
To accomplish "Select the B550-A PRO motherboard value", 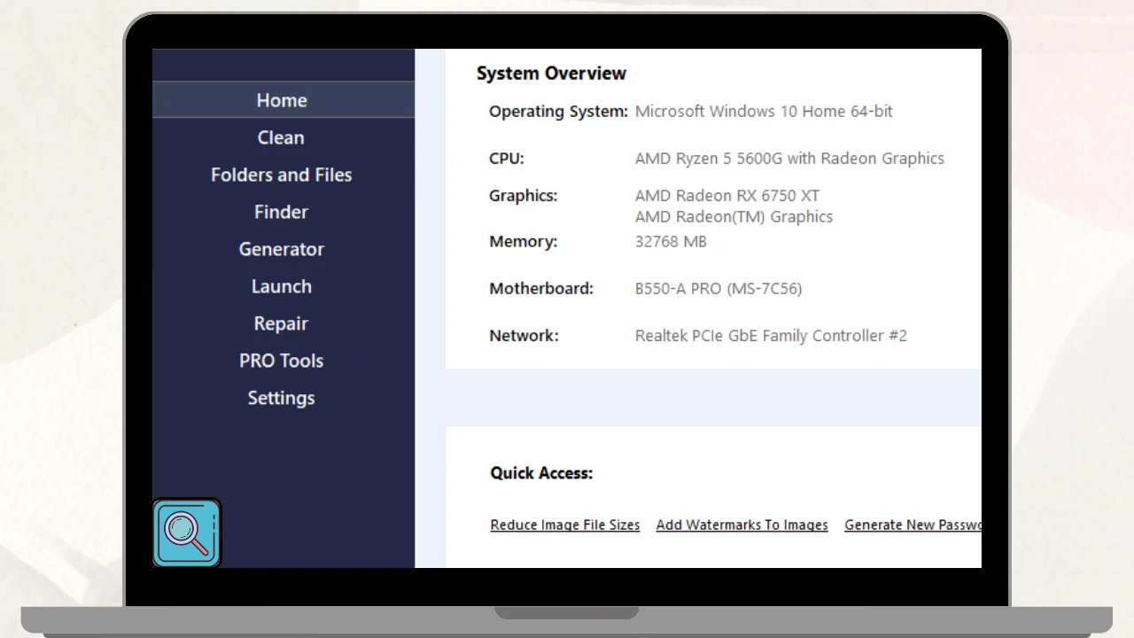I will coord(718,288).
